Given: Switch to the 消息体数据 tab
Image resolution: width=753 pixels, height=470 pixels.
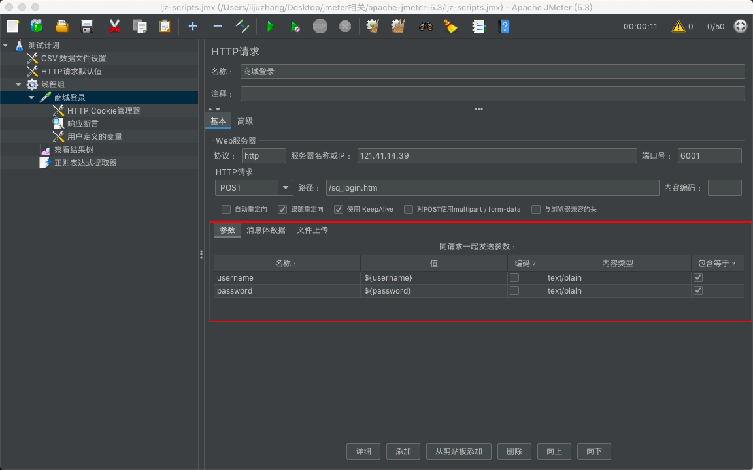Looking at the screenshot, I should coord(266,230).
